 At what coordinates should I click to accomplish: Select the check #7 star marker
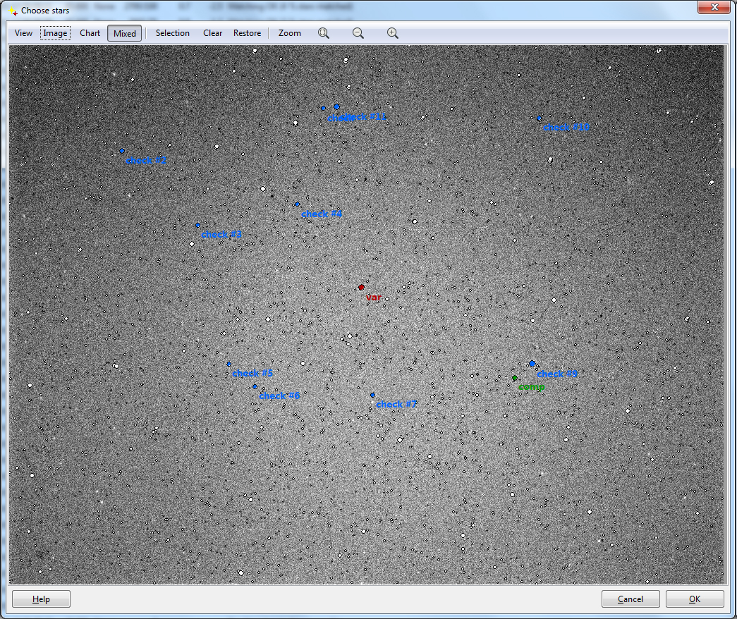[372, 396]
